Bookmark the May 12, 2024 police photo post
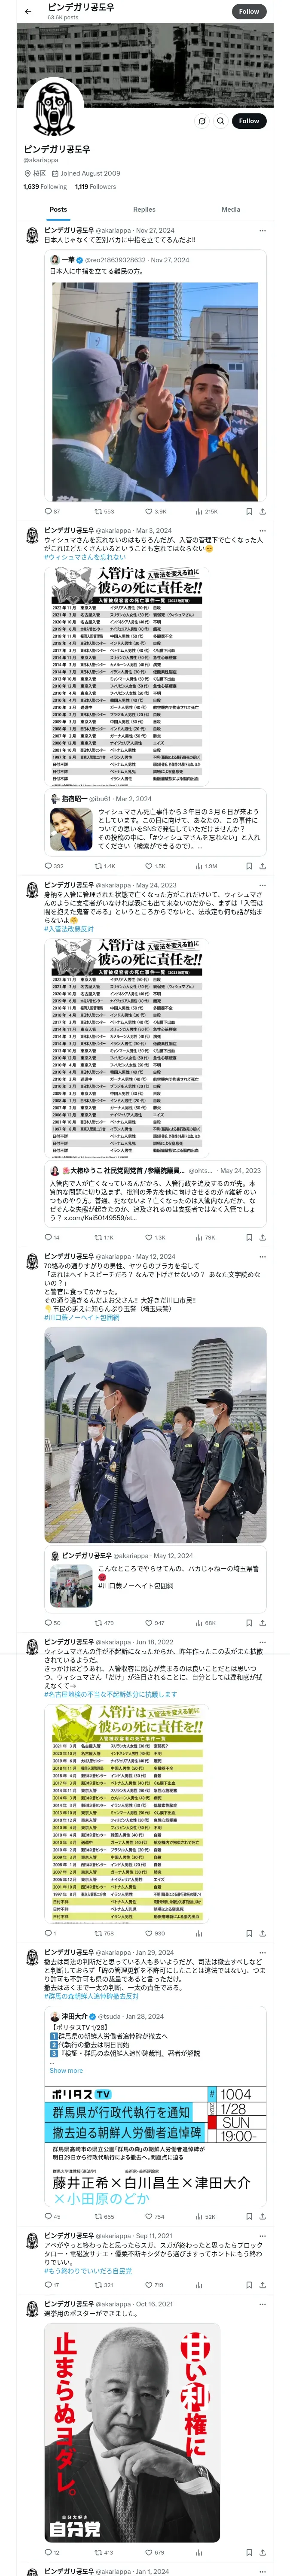 (248, 1623)
